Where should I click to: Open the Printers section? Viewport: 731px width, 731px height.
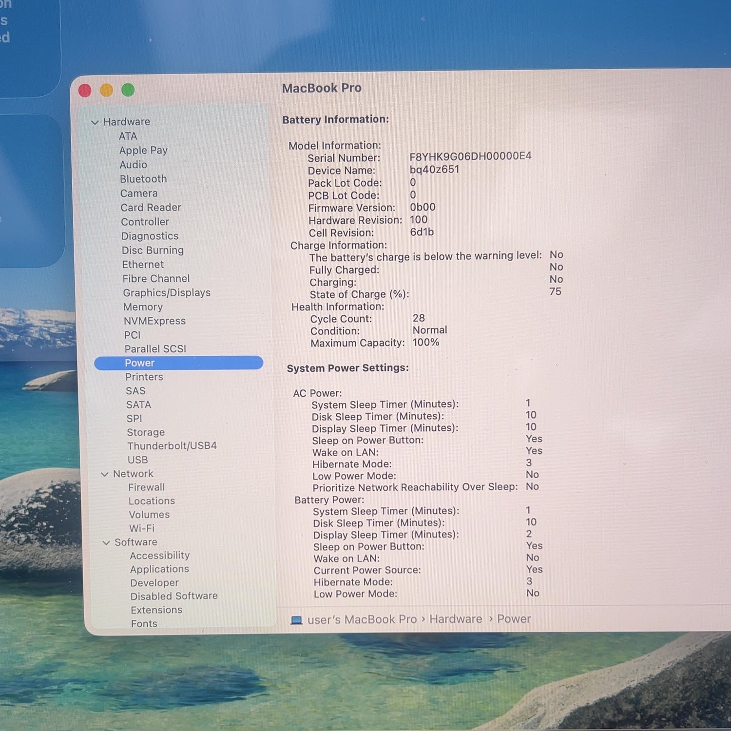(144, 377)
